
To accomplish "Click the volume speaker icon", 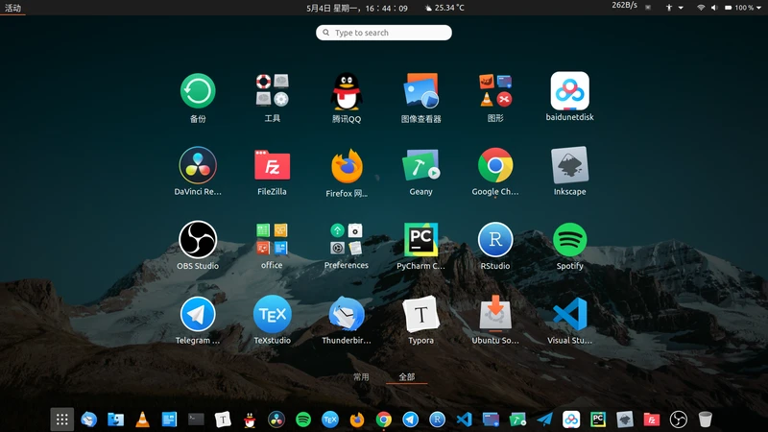I will tap(714, 8).
